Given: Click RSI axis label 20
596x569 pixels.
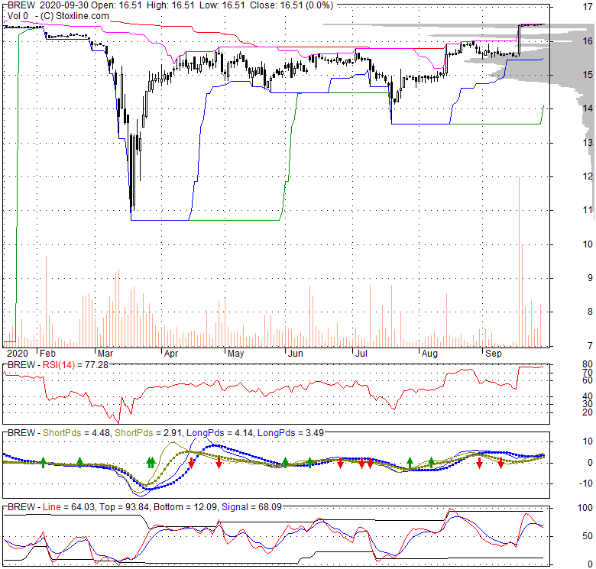Looking at the screenshot, I should (x=588, y=412).
